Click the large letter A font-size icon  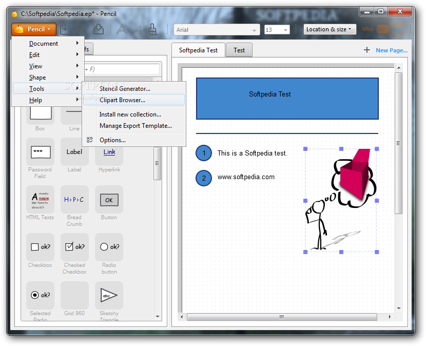point(122,29)
